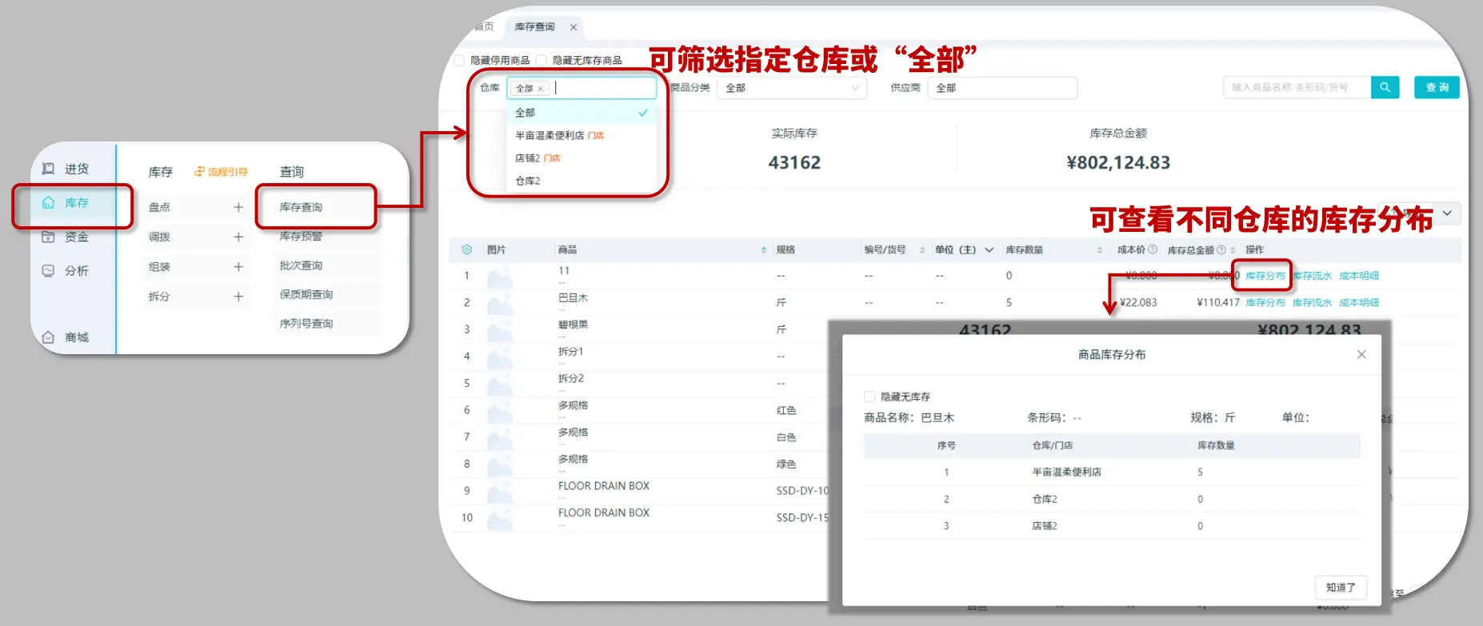Open 库存查询 in the 查询 menu
The image size is (1483, 626).
click(x=301, y=207)
